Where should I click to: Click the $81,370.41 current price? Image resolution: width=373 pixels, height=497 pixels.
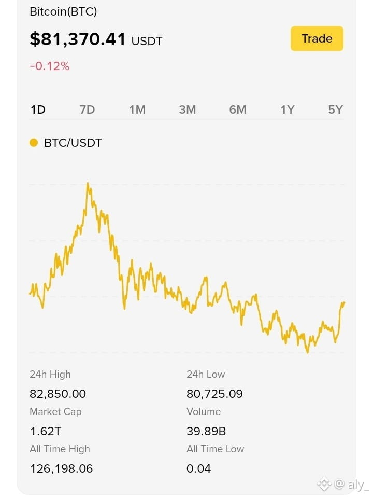(78, 39)
